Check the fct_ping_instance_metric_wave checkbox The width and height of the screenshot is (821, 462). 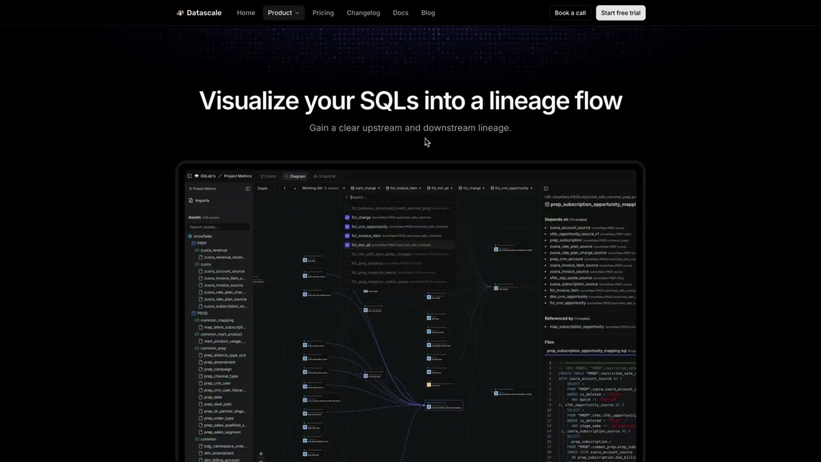click(347, 282)
